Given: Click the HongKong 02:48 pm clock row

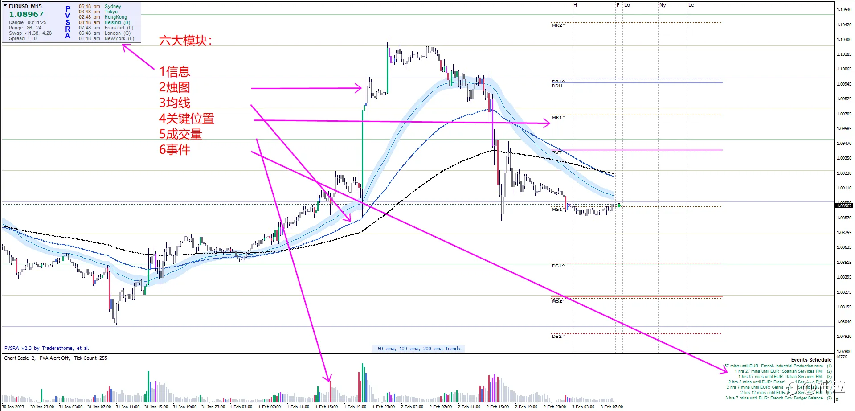Looking at the screenshot, I should tap(103, 17).
